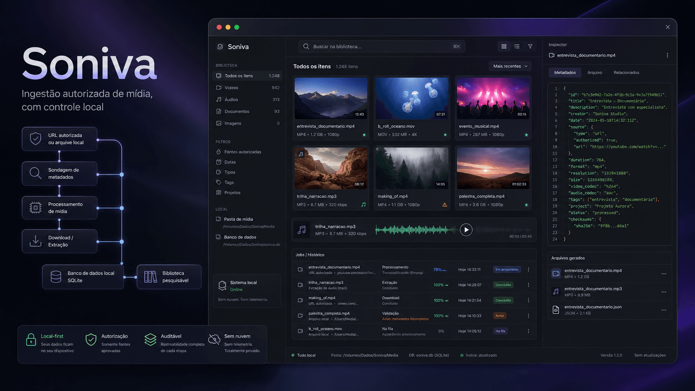The image size is (695, 391).
Task: Click Na fila status badge
Action: tap(500, 331)
